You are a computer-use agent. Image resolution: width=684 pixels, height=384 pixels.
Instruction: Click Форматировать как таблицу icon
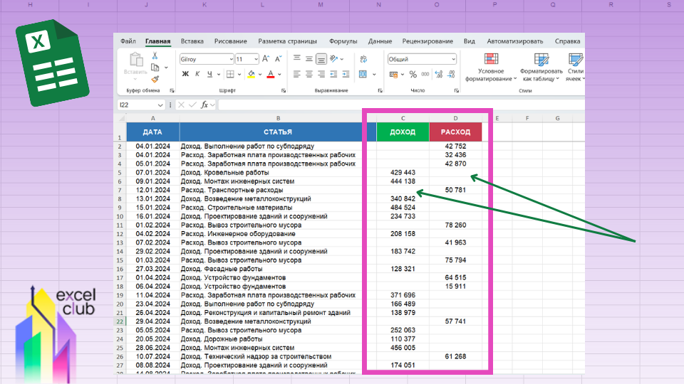tap(541, 60)
